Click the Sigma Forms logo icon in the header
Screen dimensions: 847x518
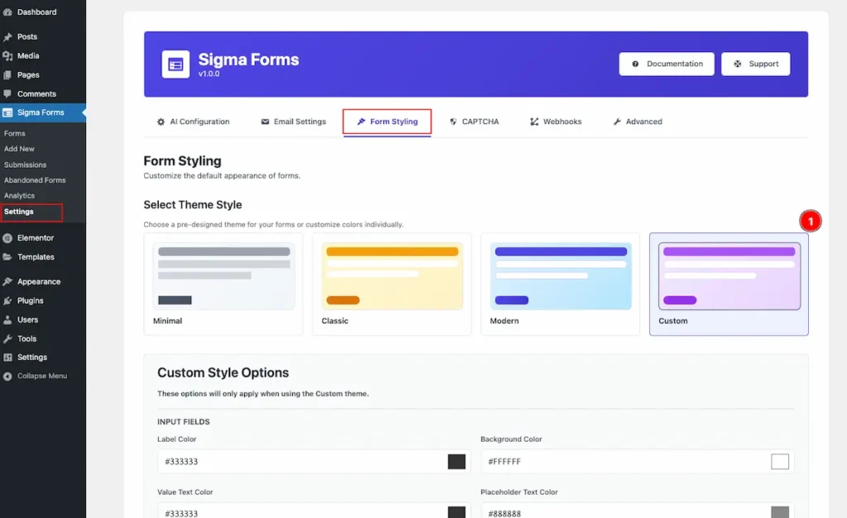175,64
